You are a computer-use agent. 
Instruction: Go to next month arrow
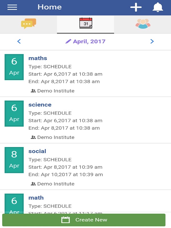coord(152,42)
